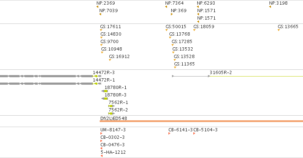
Task: Click the NP:6293 insertion label
Action: click(x=206, y=3)
